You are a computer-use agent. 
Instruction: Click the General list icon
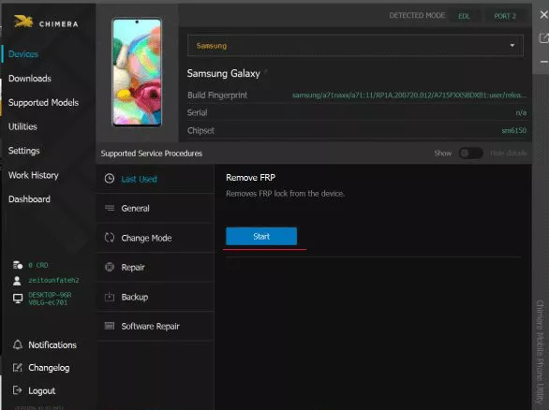(110, 208)
